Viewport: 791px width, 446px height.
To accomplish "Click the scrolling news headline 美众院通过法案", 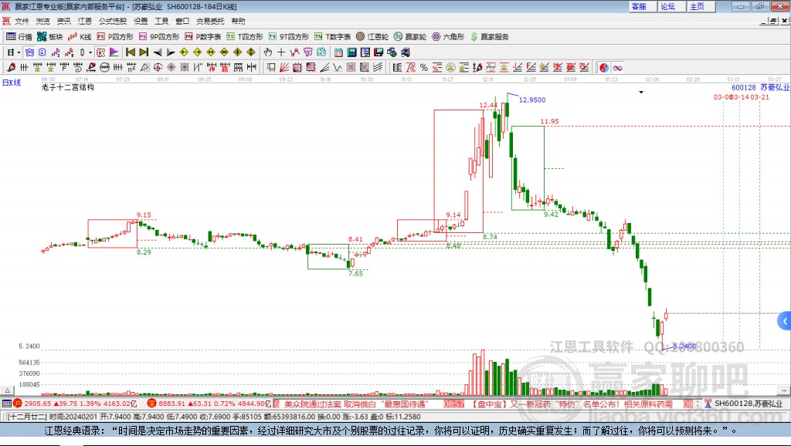I will (x=314, y=403).
